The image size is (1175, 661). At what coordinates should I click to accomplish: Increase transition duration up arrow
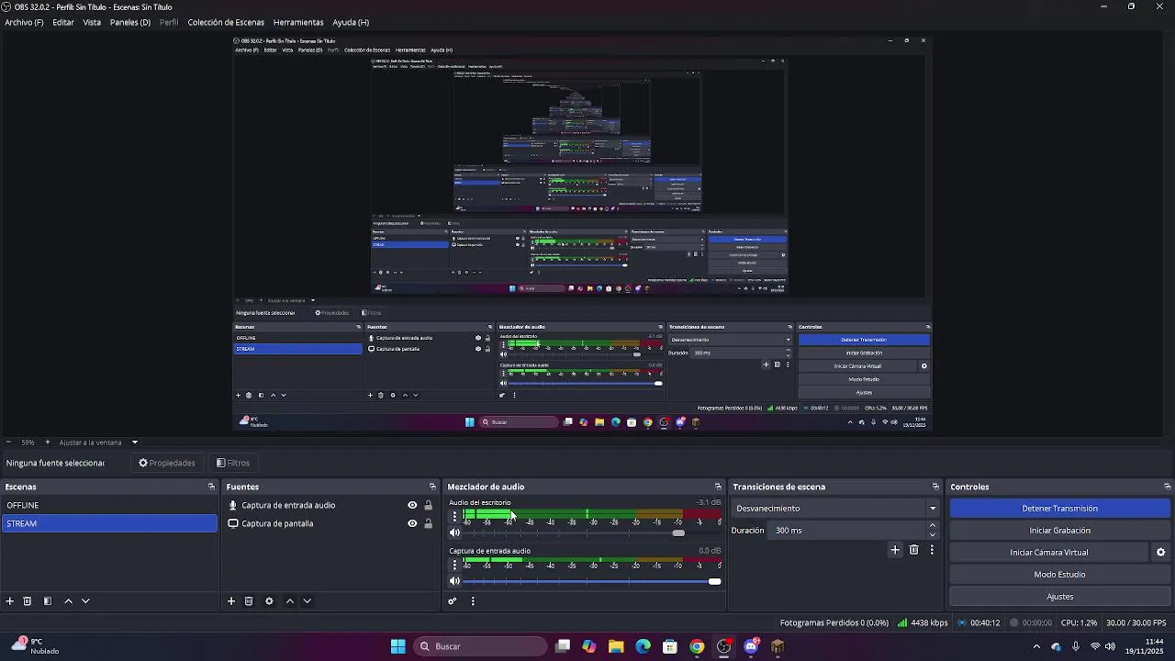933,526
